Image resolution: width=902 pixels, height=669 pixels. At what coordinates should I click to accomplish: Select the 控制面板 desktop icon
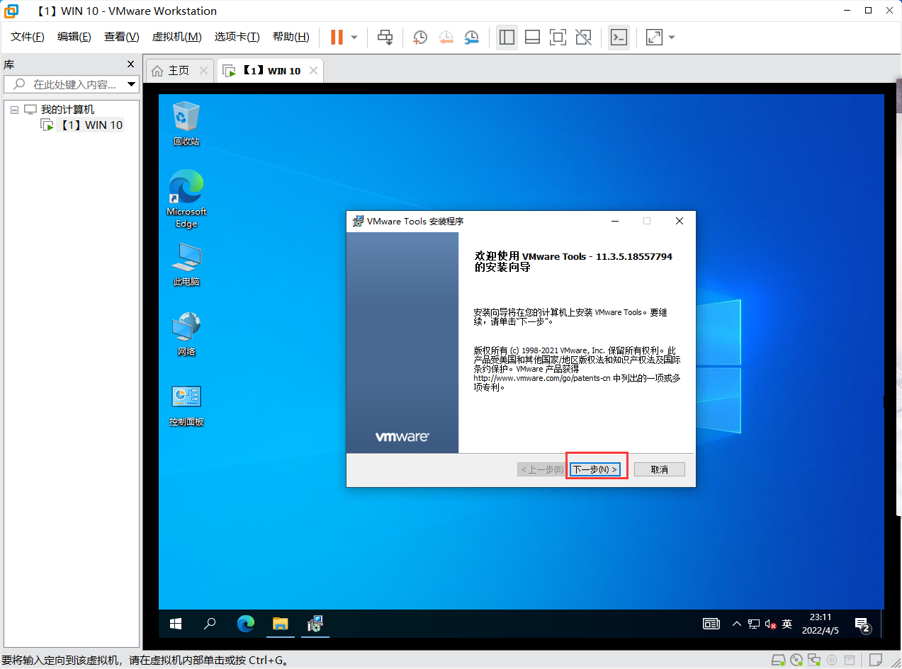186,405
